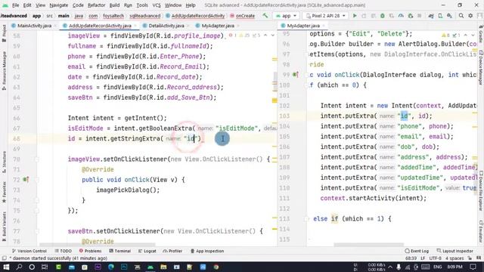Open the VCS menu
The height and width of the screenshot is (272, 484).
(x=157, y=5)
